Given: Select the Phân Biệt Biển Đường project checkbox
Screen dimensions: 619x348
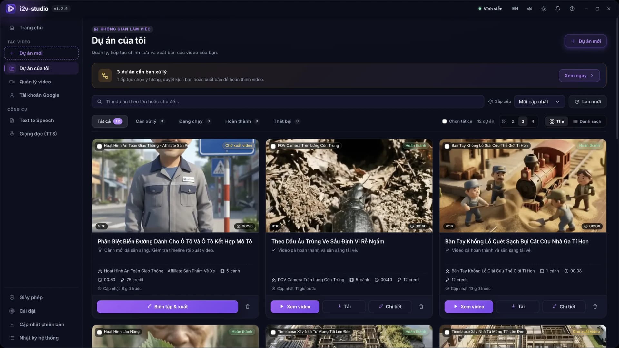Looking at the screenshot, I should (x=100, y=146).
